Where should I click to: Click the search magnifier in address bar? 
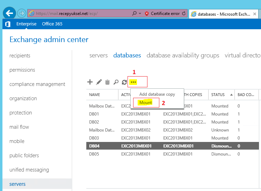pyautogui.click(x=134, y=13)
